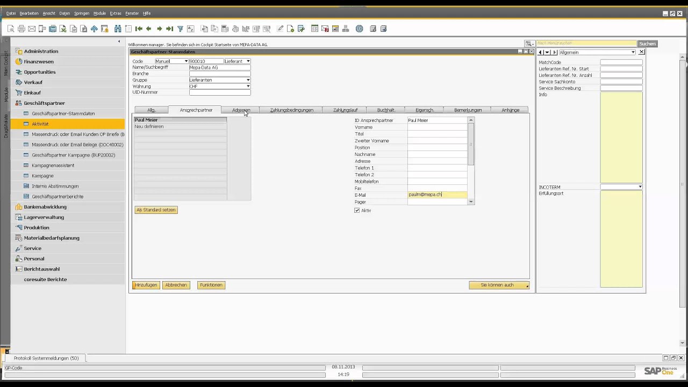Viewport: 688px width, 387px height.
Task: Click the E-Mail input field
Action: point(437,195)
